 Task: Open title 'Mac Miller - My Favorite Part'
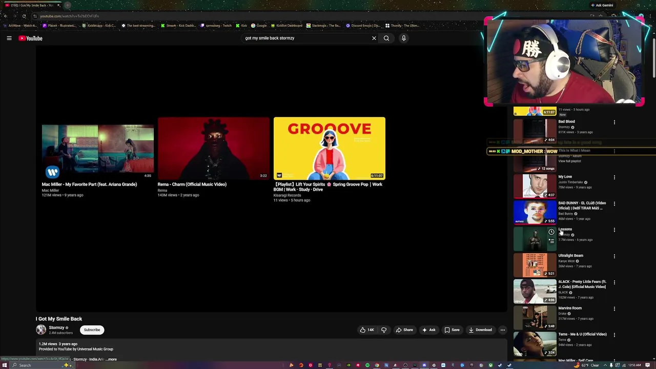pyautogui.click(x=89, y=184)
